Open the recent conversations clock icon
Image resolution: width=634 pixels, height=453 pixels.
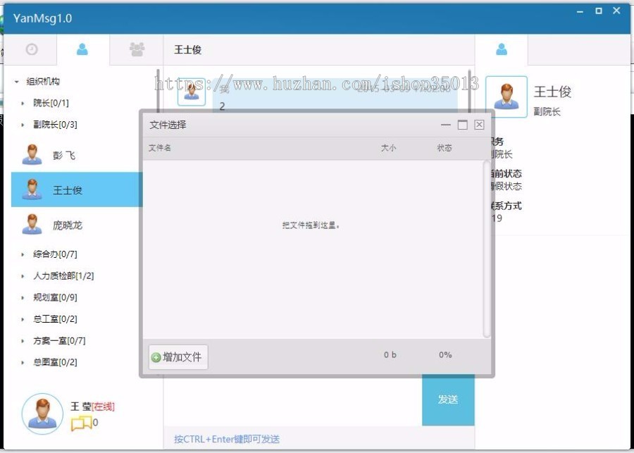(32, 49)
